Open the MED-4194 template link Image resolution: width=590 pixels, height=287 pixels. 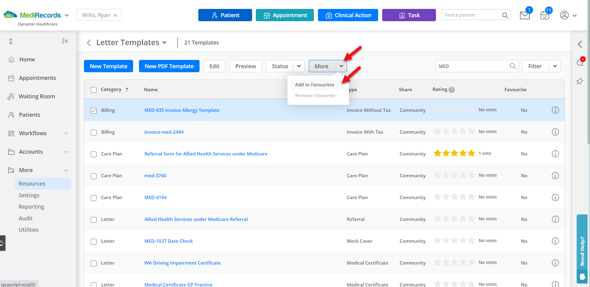click(x=156, y=197)
